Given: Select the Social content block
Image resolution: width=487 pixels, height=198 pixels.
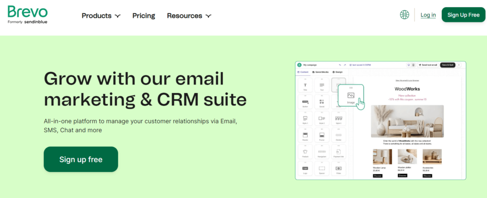Looking at the screenshot, I should [322, 102].
